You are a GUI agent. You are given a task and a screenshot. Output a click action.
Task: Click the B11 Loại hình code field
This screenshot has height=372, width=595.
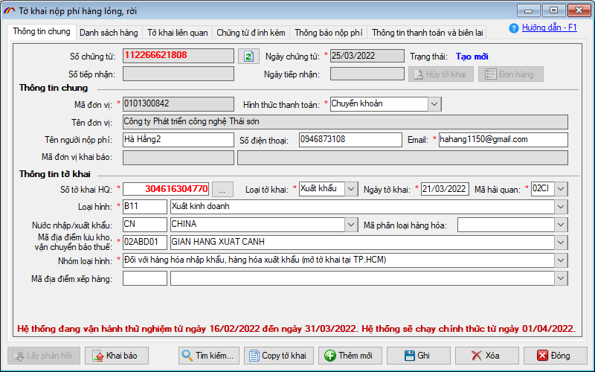pos(145,207)
